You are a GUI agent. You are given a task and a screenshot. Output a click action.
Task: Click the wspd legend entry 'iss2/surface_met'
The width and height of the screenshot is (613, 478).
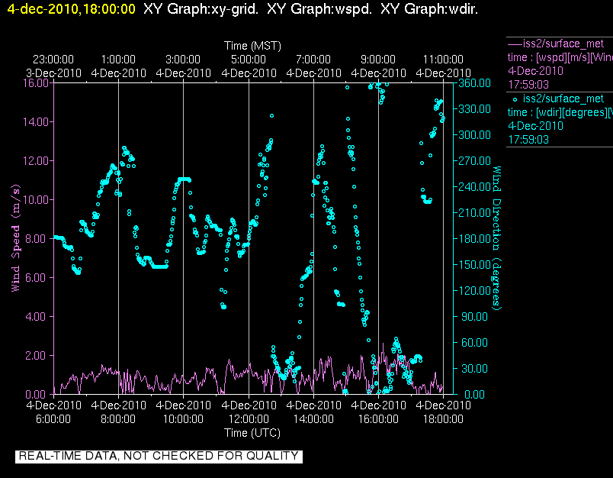point(563,44)
